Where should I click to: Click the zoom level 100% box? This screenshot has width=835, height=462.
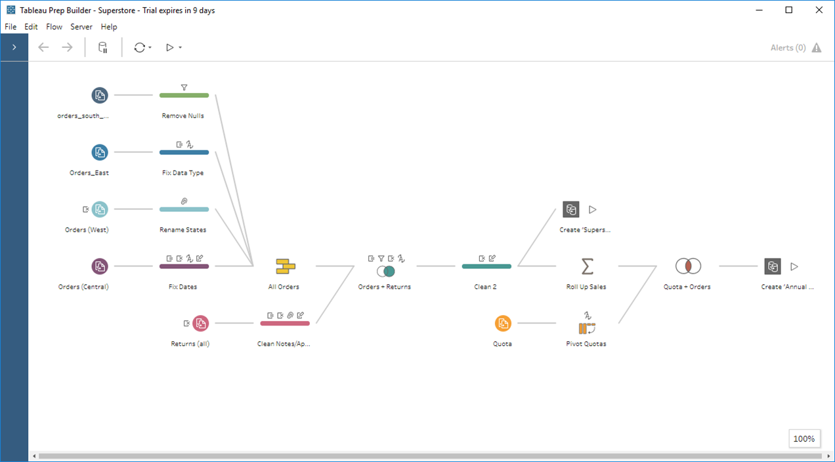(x=804, y=439)
